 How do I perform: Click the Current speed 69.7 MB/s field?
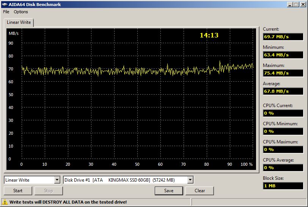coord(283,37)
